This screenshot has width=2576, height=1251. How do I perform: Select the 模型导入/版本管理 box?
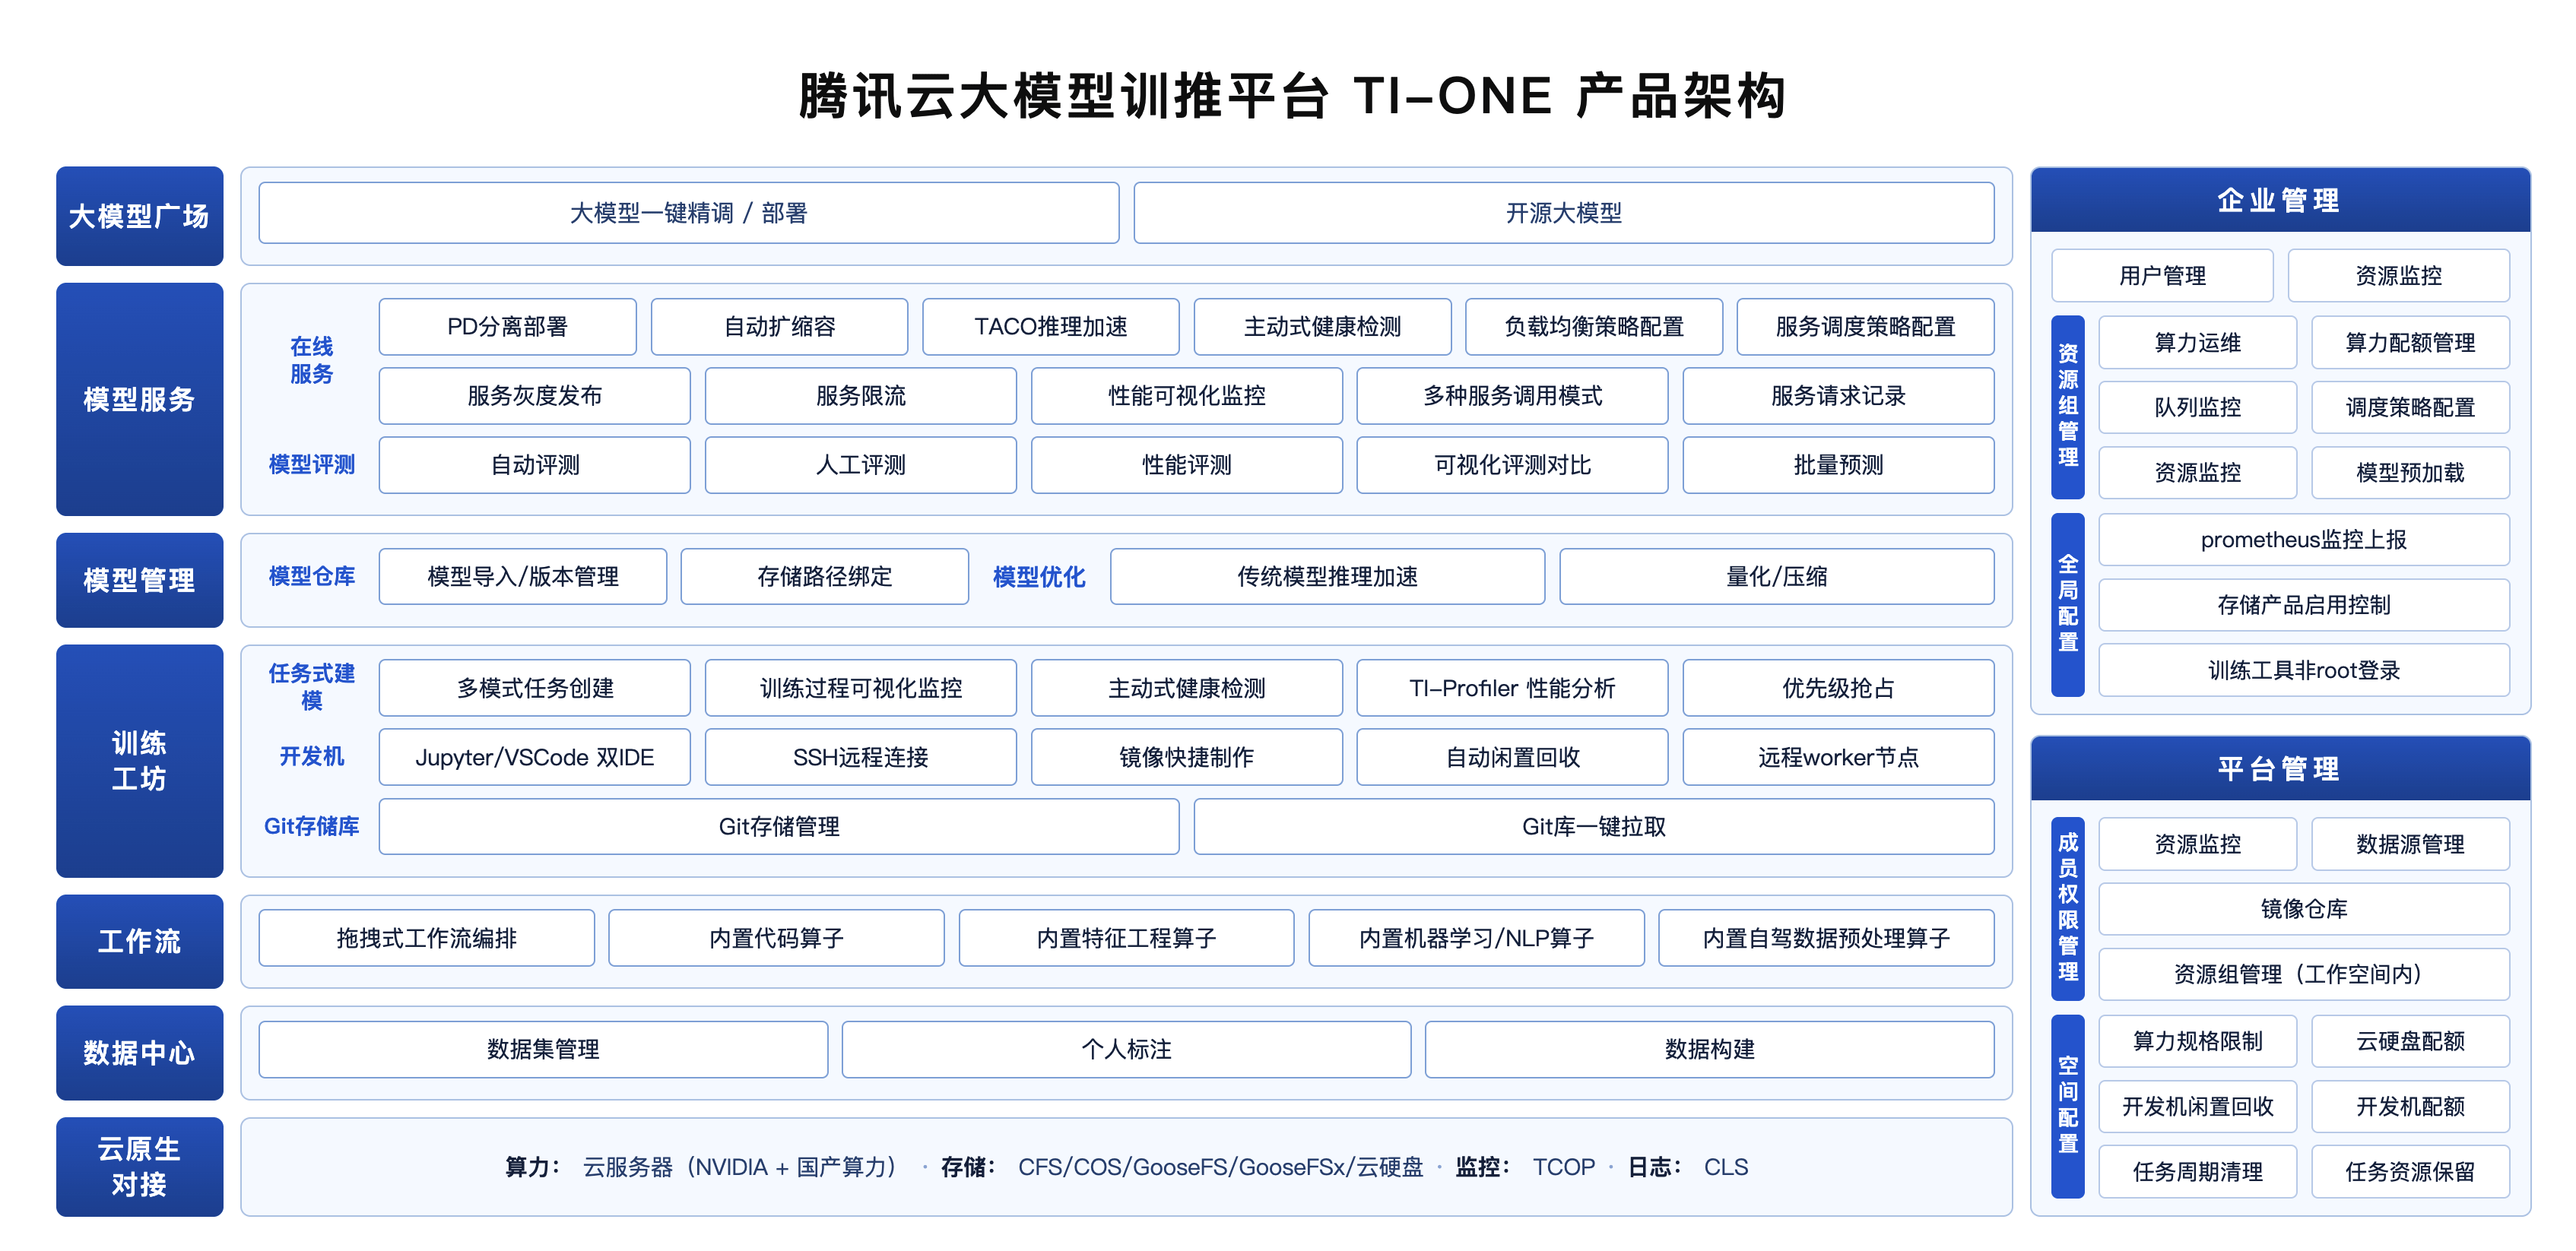(x=522, y=577)
